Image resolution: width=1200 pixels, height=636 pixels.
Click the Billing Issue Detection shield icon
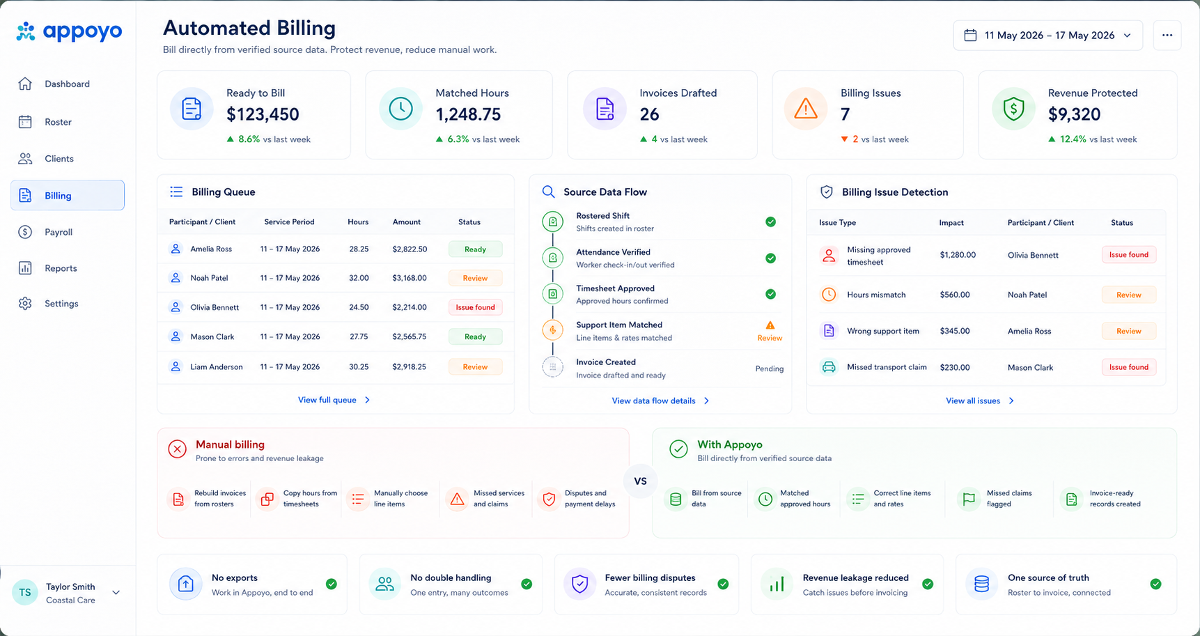click(x=827, y=192)
